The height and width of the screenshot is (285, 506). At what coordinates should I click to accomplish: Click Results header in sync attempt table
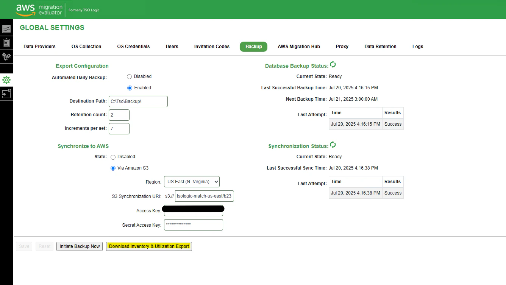(x=393, y=182)
